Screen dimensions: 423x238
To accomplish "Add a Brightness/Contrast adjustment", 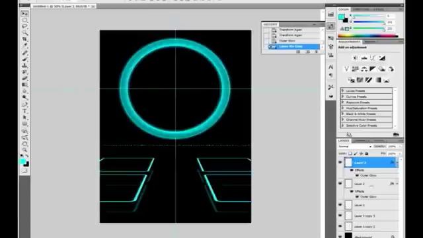I will pos(356,58).
